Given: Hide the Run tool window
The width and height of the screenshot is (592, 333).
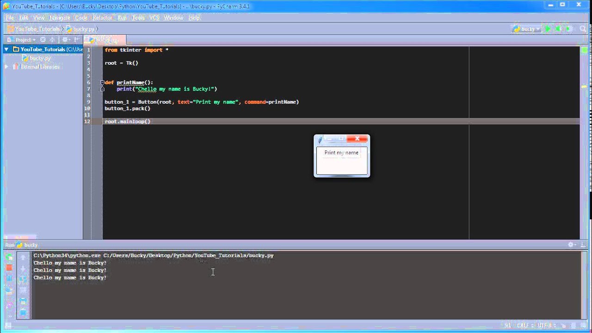Looking at the screenshot, I should (583, 245).
